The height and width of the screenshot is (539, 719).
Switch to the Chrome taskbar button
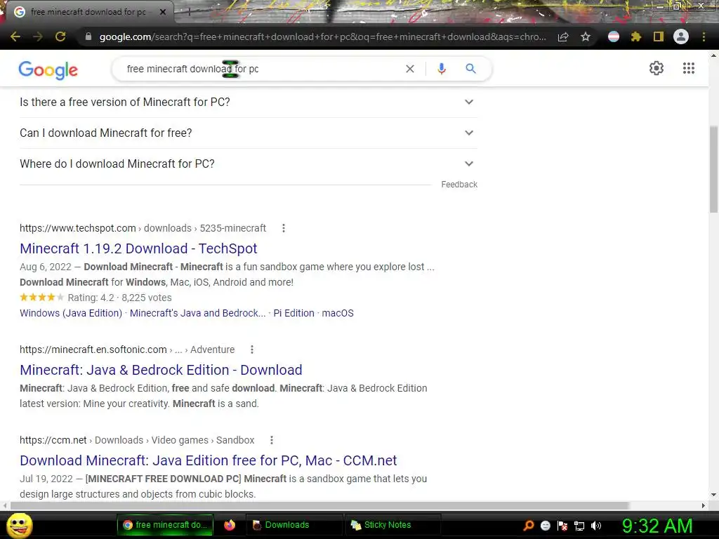165,525
